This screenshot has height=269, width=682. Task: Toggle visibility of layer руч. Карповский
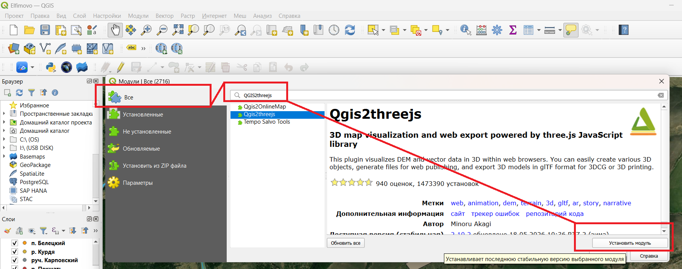pos(15,260)
